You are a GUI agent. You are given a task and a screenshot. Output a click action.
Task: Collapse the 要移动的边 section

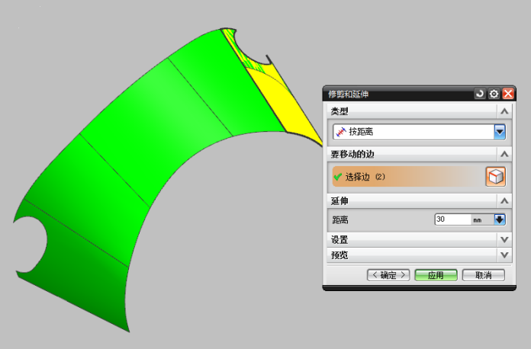[x=504, y=154]
